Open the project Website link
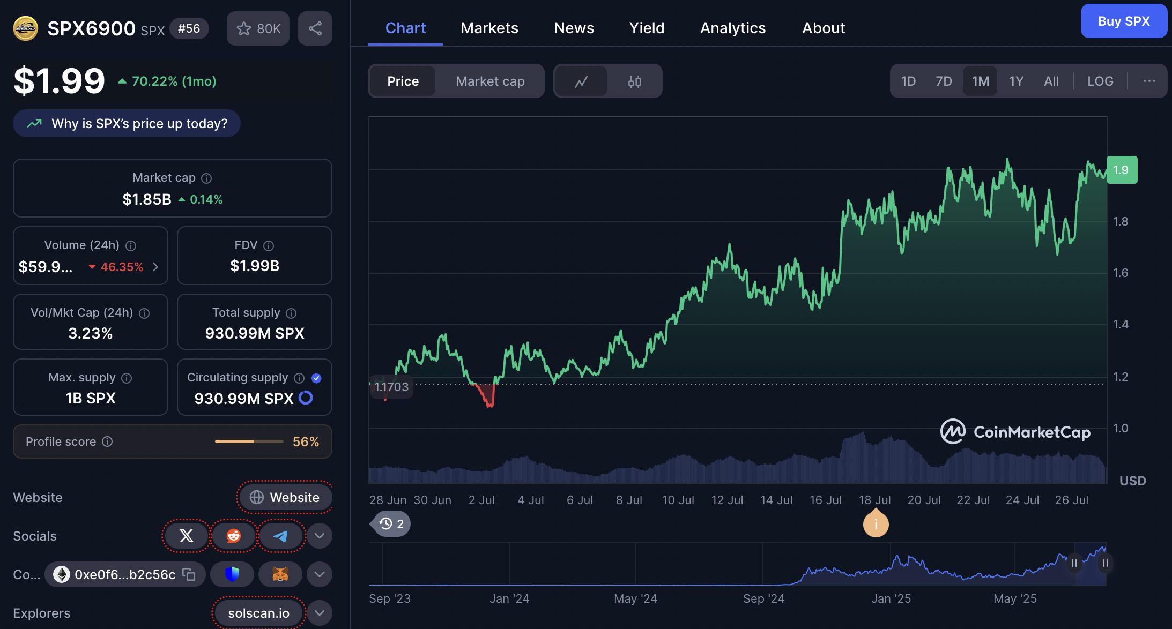 click(x=285, y=497)
